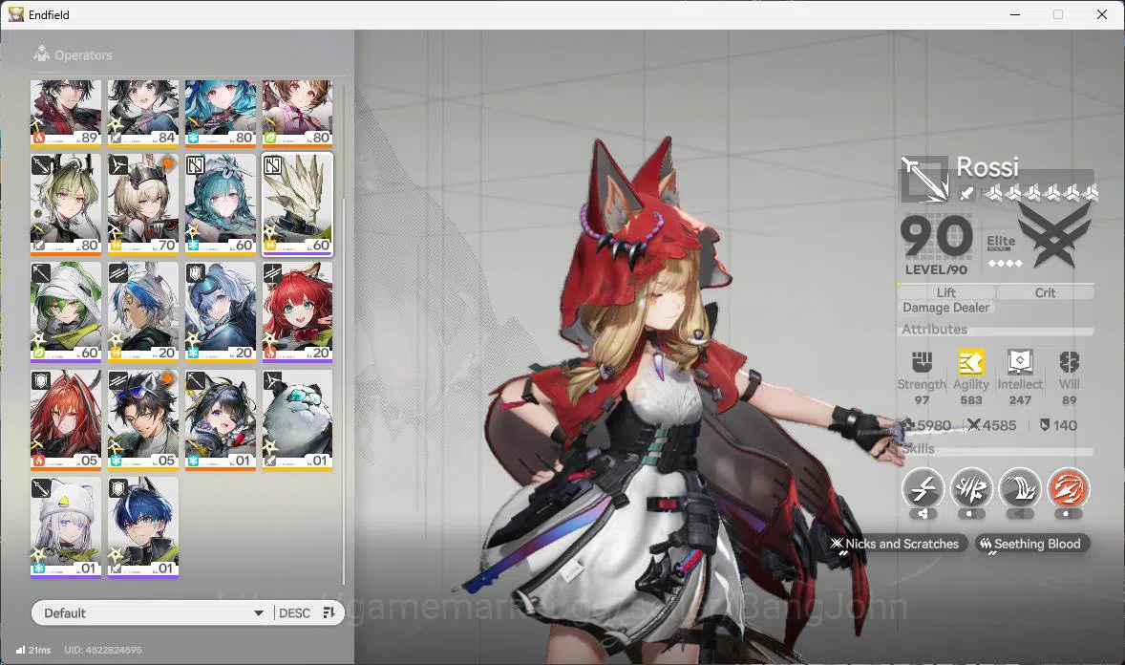This screenshot has width=1125, height=665.
Task: Click the network latency 21ms indicator
Action: coord(33,650)
